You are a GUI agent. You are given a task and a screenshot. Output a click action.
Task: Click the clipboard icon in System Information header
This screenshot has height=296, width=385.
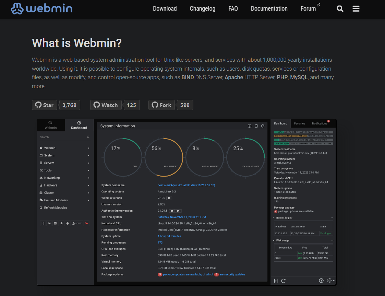256,126
